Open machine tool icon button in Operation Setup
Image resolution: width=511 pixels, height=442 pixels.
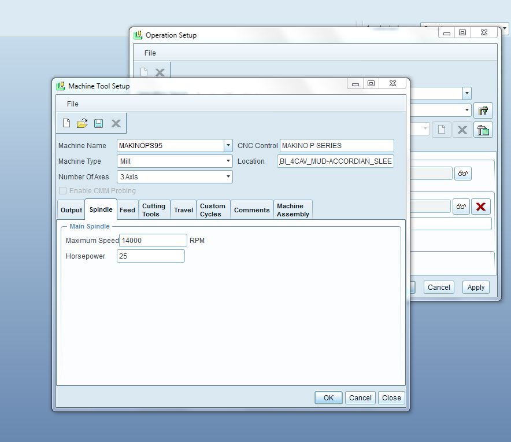click(x=483, y=110)
